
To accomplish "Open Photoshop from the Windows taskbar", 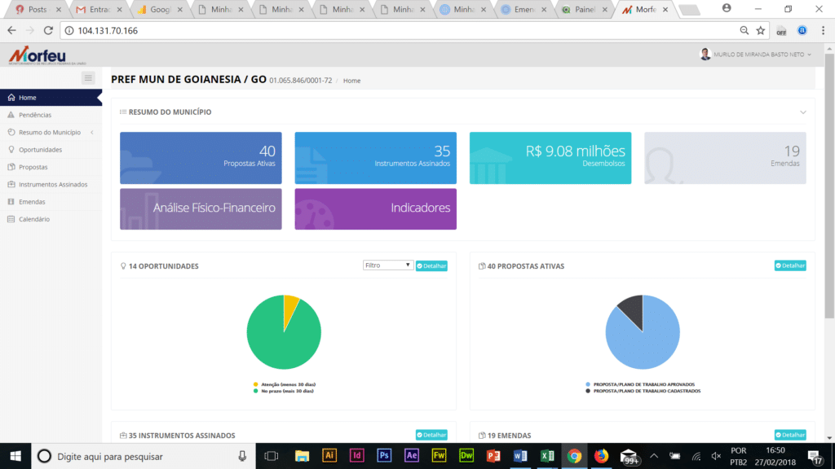I will [x=384, y=456].
